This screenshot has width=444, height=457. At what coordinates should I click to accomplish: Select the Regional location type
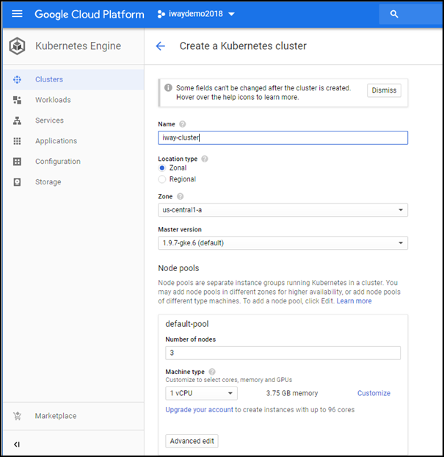(x=162, y=179)
